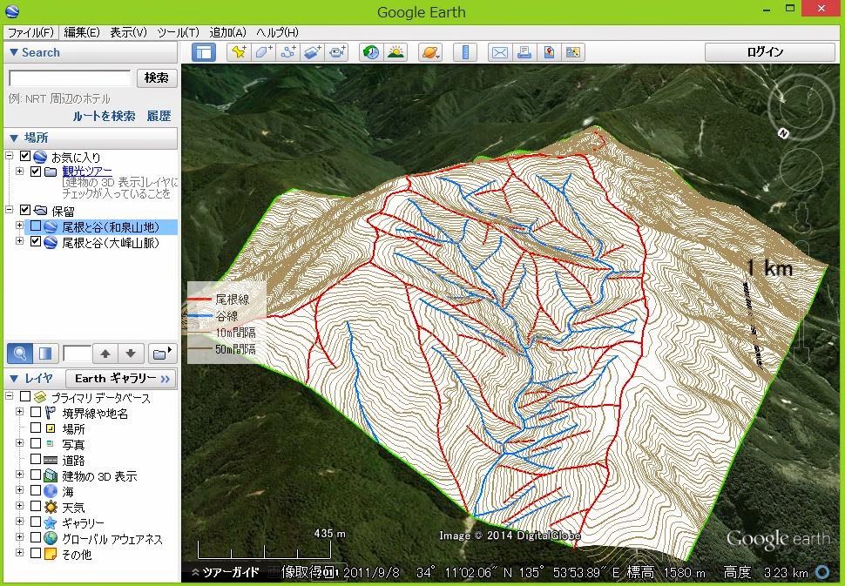
Task: Switch planets with the Saturn icon
Action: (430, 52)
